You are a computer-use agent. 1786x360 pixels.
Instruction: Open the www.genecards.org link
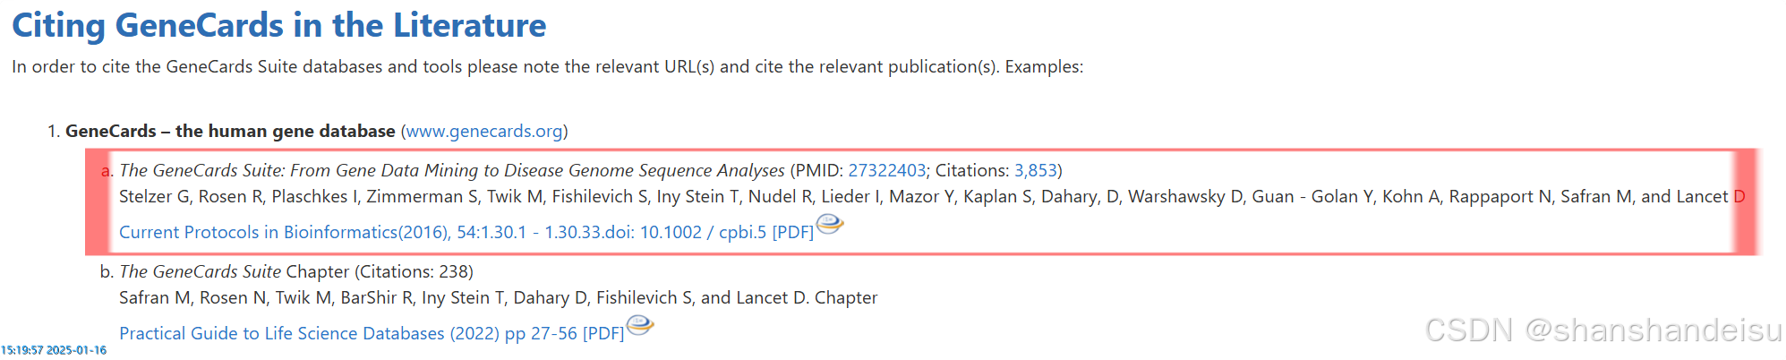pyautogui.click(x=484, y=132)
